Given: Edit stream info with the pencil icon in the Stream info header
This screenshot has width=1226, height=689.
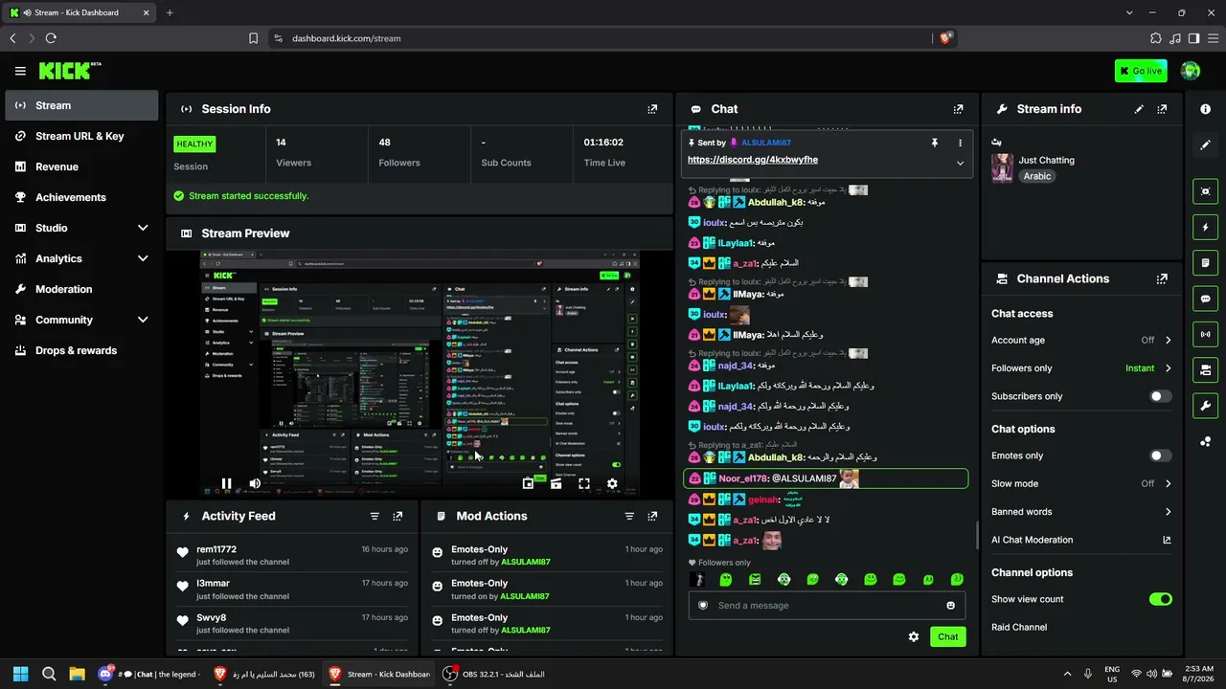Looking at the screenshot, I should pyautogui.click(x=1139, y=109).
